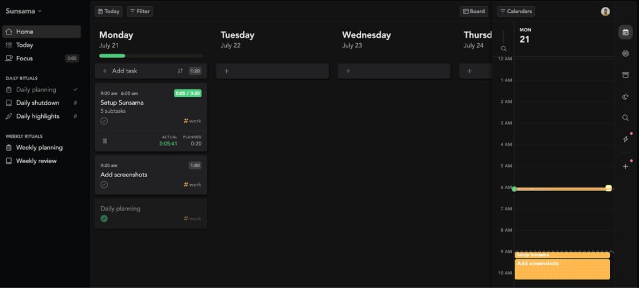Image resolution: width=639 pixels, height=288 pixels.
Task: Open the lightning bolt icon in right sidebar
Action: pyautogui.click(x=626, y=139)
